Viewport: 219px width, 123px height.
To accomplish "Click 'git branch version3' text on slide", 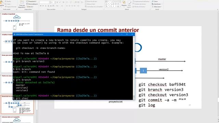I will [x=161, y=90].
